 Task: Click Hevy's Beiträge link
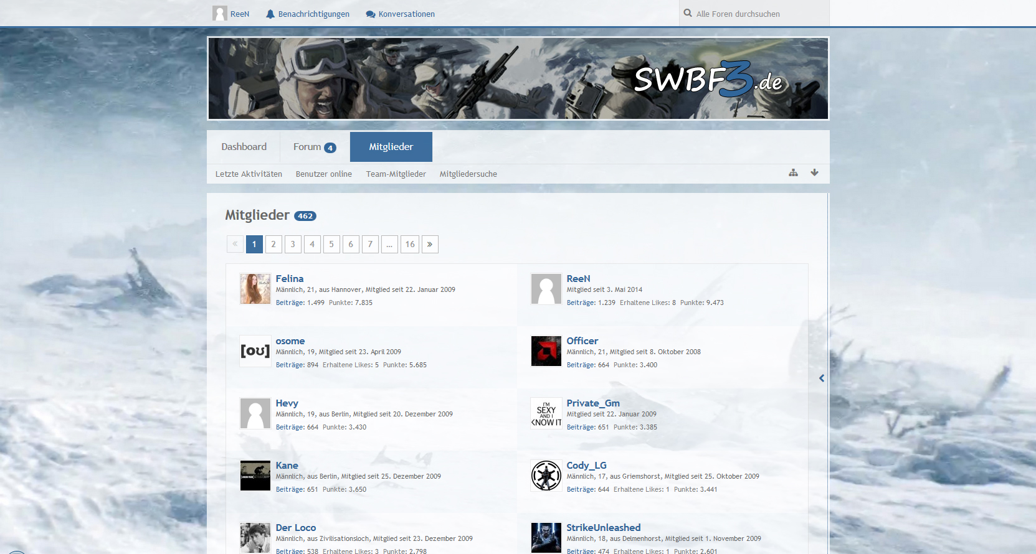pos(290,427)
